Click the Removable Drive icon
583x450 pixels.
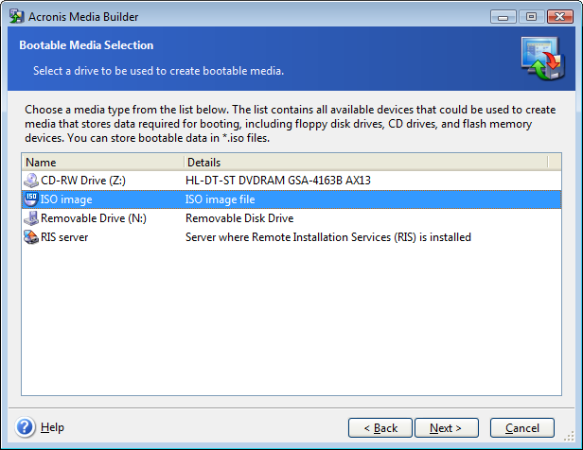point(31,218)
